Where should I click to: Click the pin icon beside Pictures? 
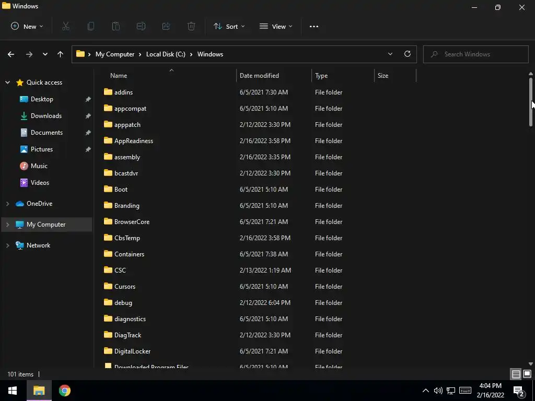tap(88, 149)
